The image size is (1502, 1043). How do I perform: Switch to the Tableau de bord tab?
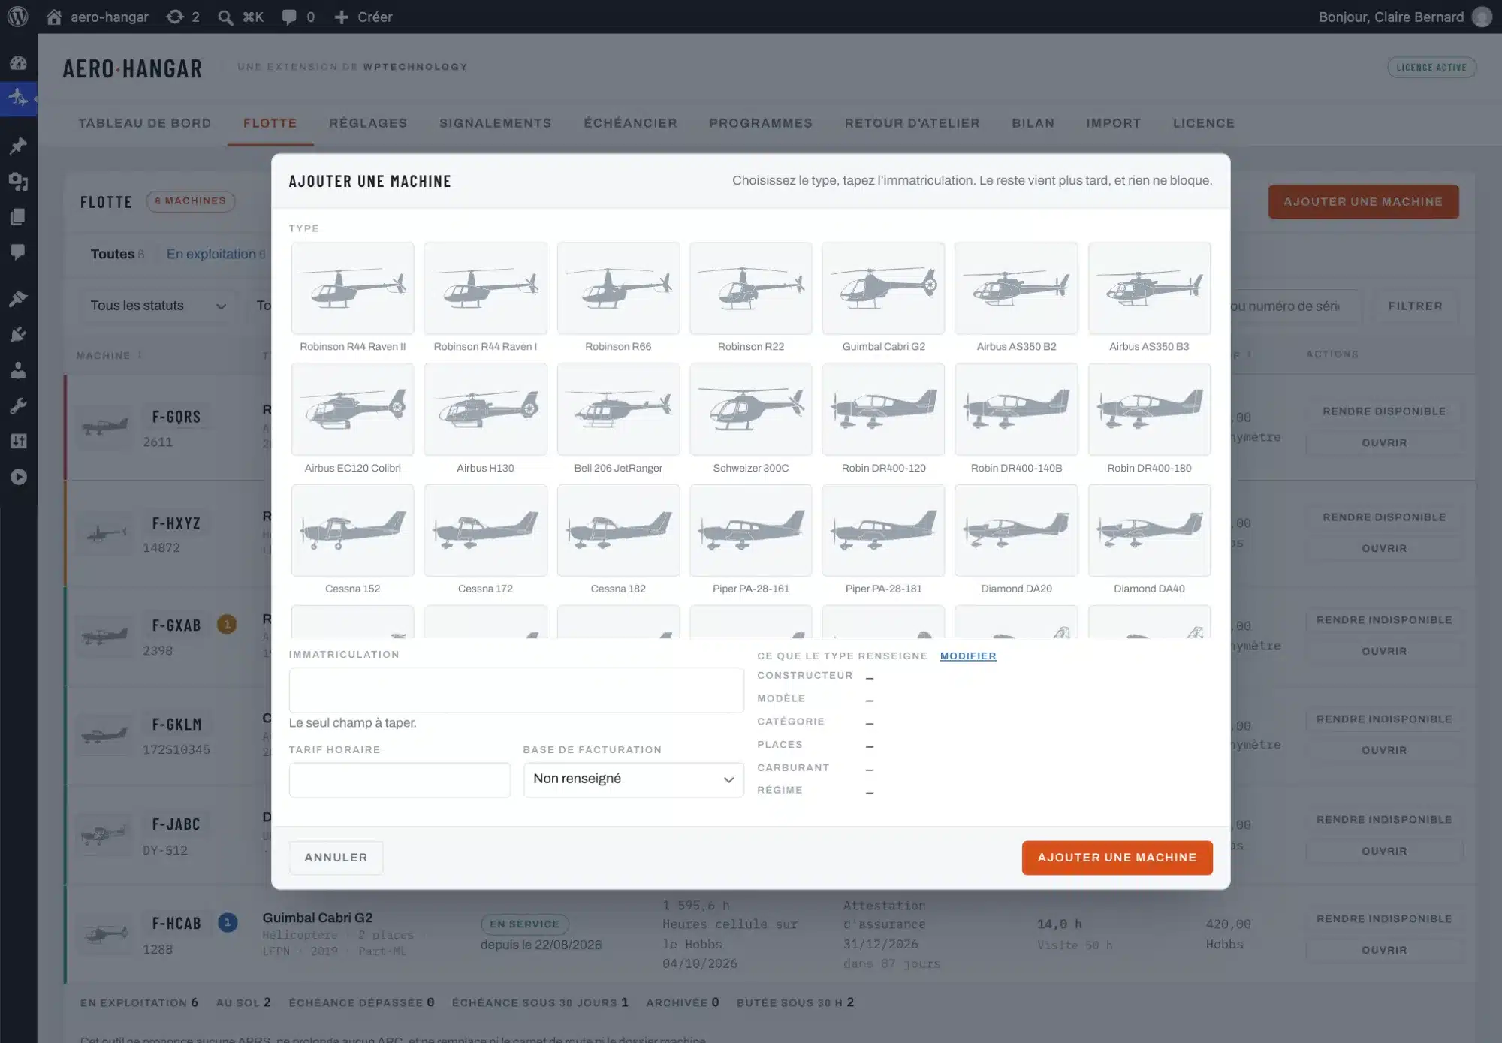pos(144,123)
